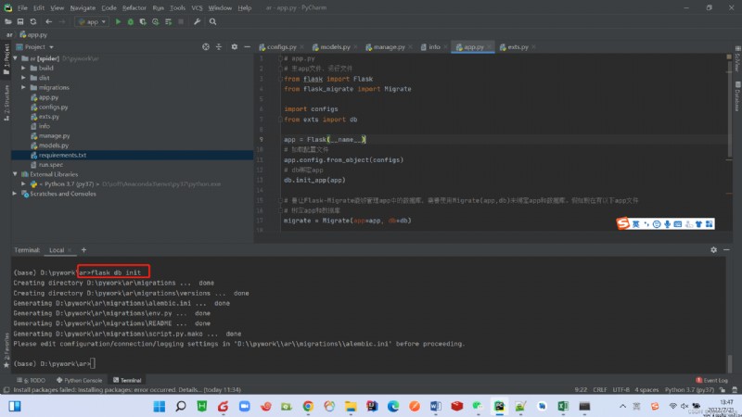Open the app run configuration dropdown
The image size is (742, 417).
click(92, 21)
